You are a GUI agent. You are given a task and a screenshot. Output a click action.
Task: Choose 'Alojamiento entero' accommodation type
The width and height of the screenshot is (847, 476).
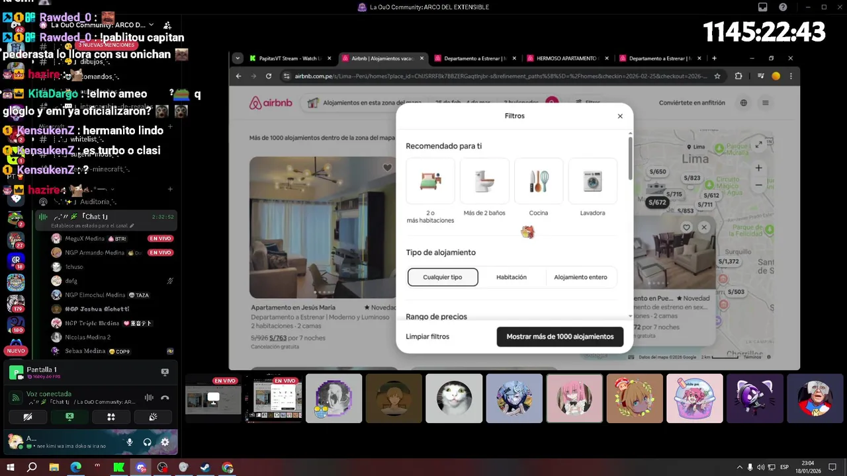[x=580, y=277]
